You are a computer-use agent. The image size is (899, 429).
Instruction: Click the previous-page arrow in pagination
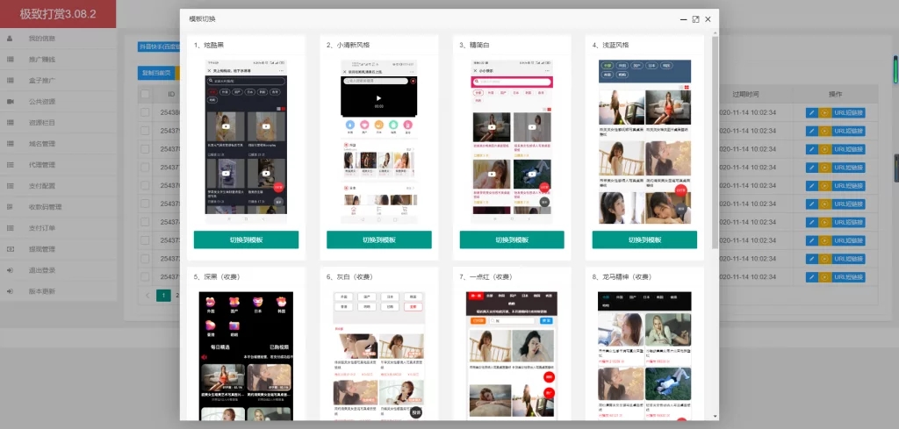pos(147,296)
